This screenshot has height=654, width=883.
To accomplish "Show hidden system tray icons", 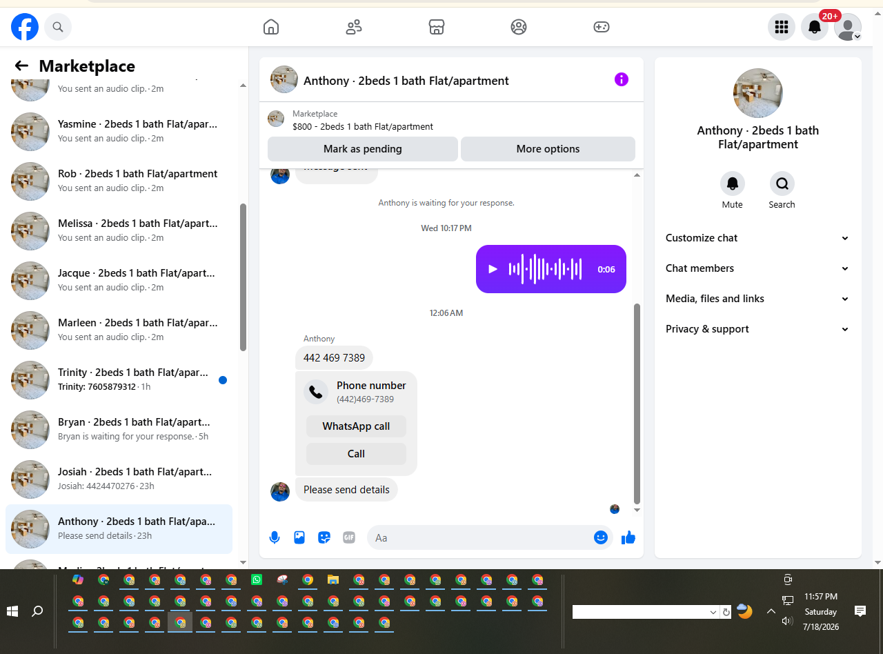I will click(x=771, y=611).
